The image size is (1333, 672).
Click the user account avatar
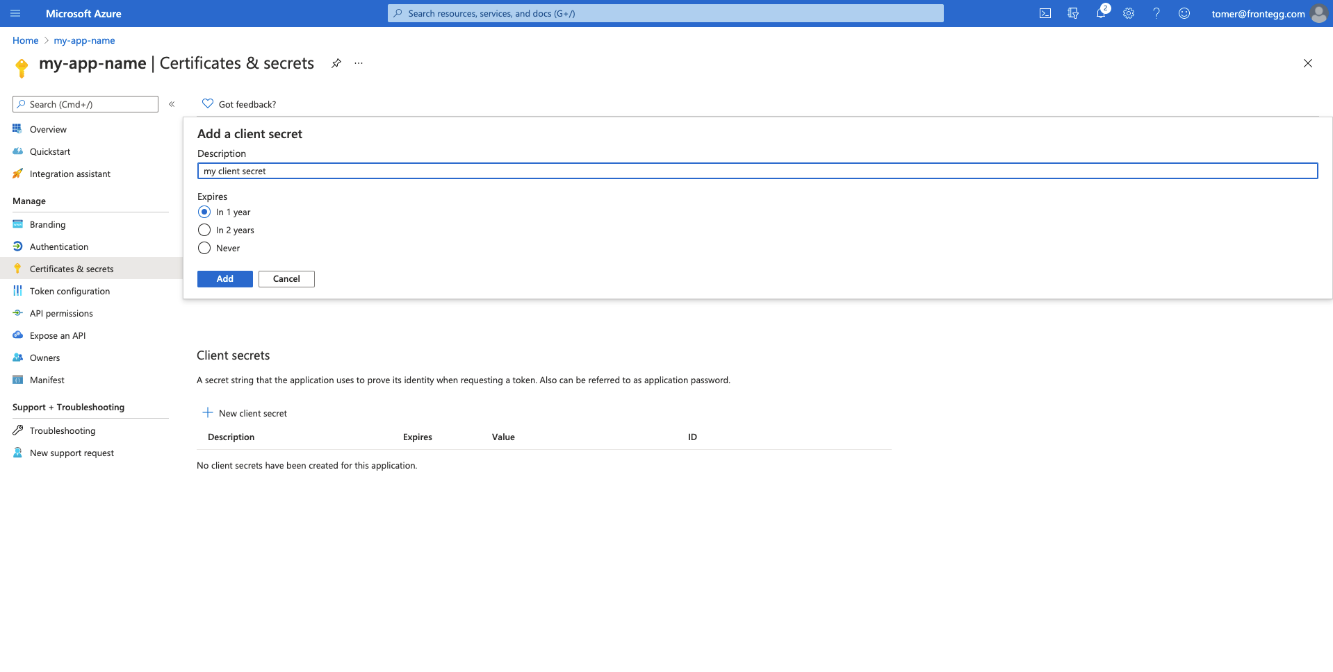tap(1318, 14)
